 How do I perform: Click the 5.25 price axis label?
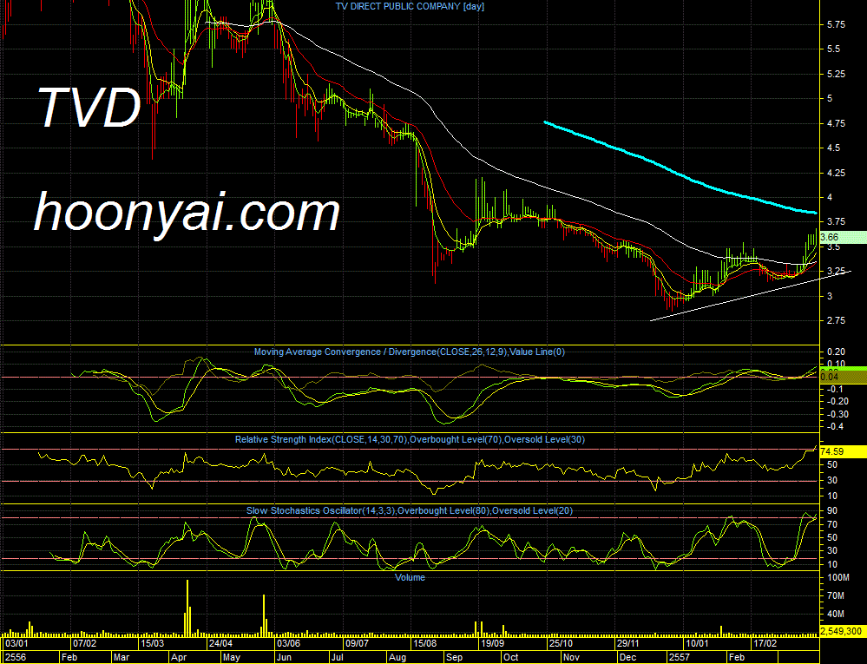pyautogui.click(x=836, y=74)
